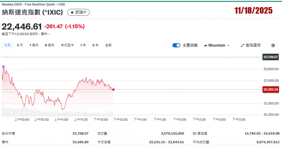
Task: Toggle the 主要活動 switch off
Action: click(176, 45)
